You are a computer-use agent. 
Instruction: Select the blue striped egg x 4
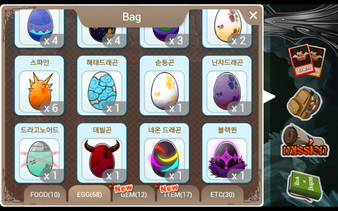(x=39, y=28)
